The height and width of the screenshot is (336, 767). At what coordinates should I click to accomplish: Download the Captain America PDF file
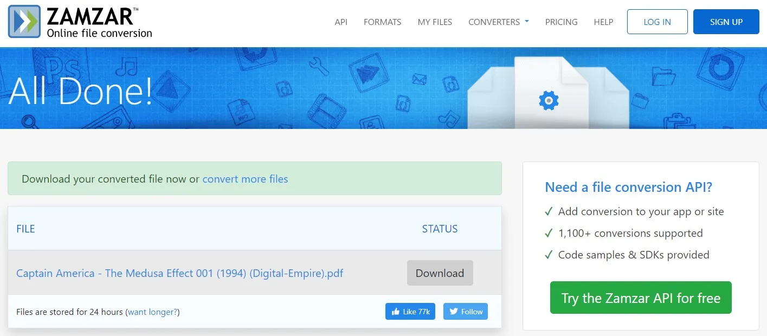coord(440,273)
